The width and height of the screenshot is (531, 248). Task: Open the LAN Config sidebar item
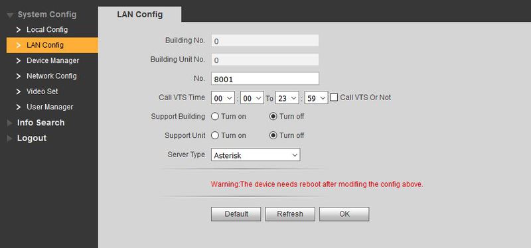click(52, 45)
